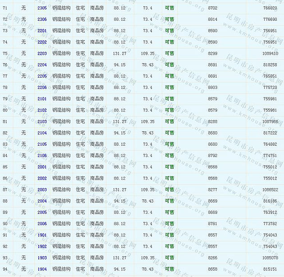This screenshot has height=277, width=284.
Task: Open room 2001 link
Action: [x=42, y=167]
